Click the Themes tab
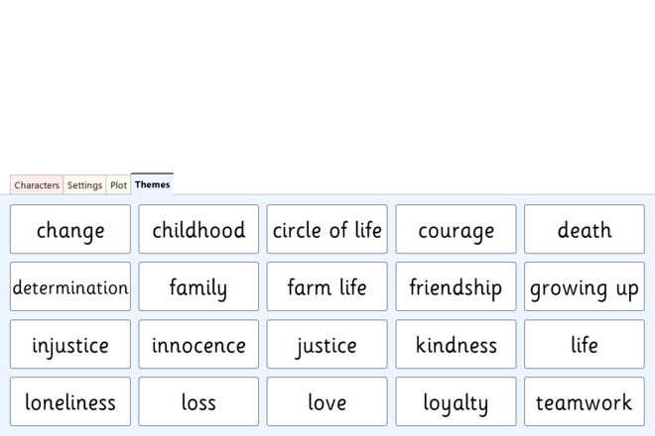Screen dimensions: 655x436 (x=152, y=184)
